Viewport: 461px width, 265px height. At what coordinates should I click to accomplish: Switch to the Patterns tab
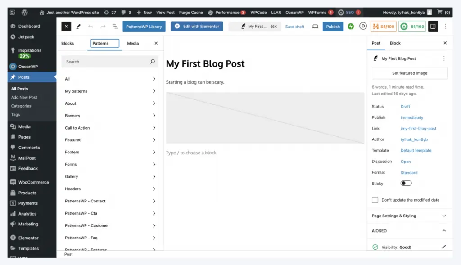104,43
